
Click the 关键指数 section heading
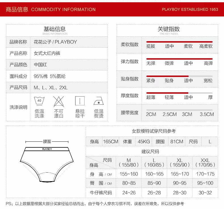tap(169, 29)
